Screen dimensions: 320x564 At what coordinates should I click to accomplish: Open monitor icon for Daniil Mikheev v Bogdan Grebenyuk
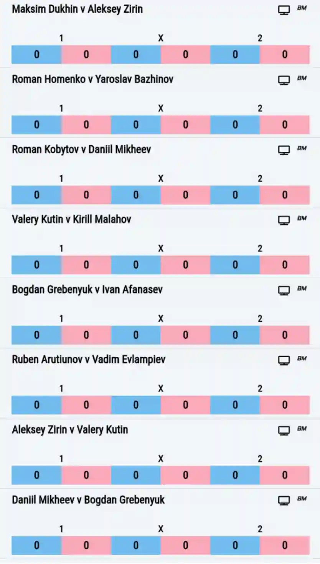coord(284,501)
